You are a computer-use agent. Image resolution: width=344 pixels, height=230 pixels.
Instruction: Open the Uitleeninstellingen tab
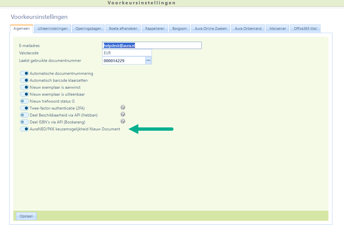coord(53,29)
